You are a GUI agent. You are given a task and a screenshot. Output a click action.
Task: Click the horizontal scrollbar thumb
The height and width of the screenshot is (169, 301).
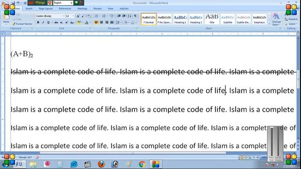pos(133,154)
